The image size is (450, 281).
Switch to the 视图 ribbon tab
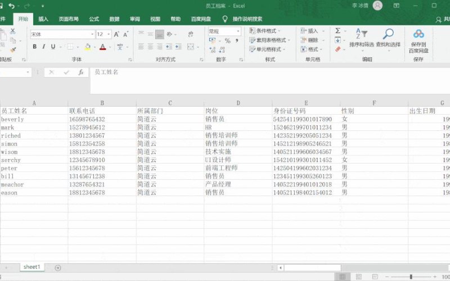(x=155, y=19)
